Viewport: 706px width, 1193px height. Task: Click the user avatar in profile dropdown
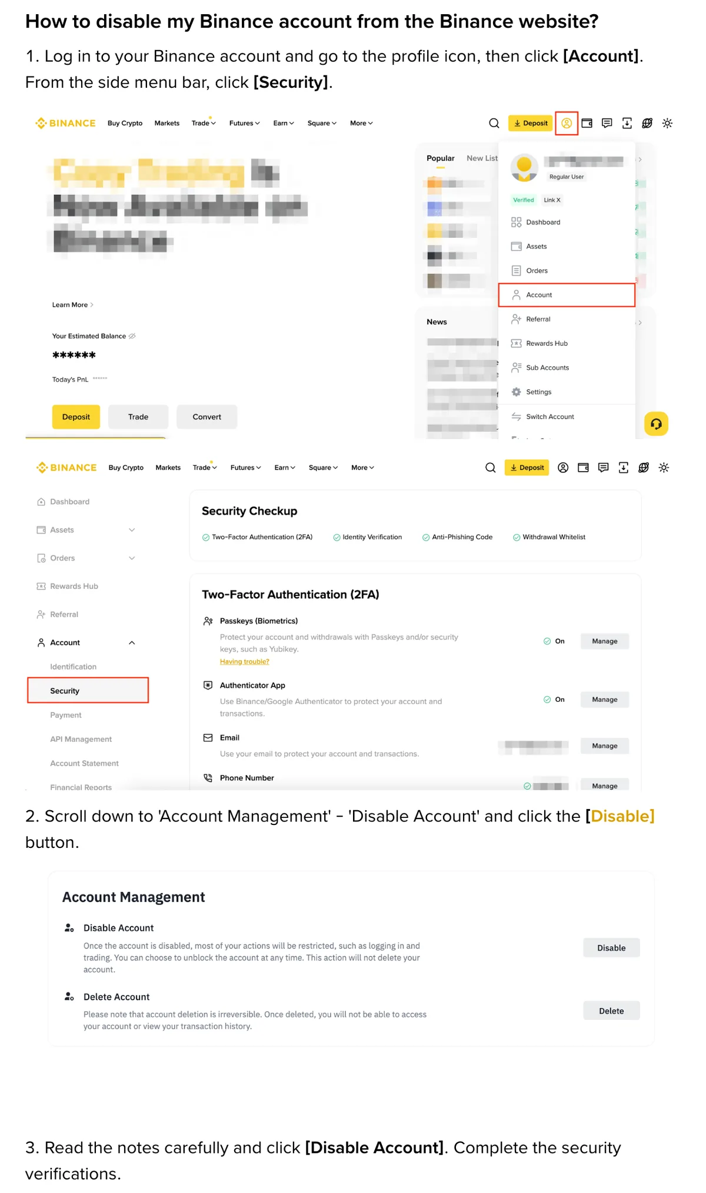tap(524, 167)
